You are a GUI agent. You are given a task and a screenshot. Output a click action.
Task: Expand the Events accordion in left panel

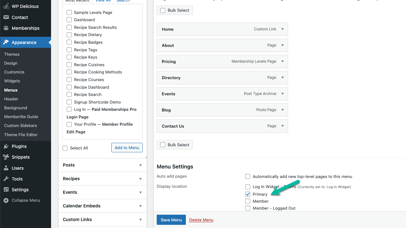pos(102,192)
